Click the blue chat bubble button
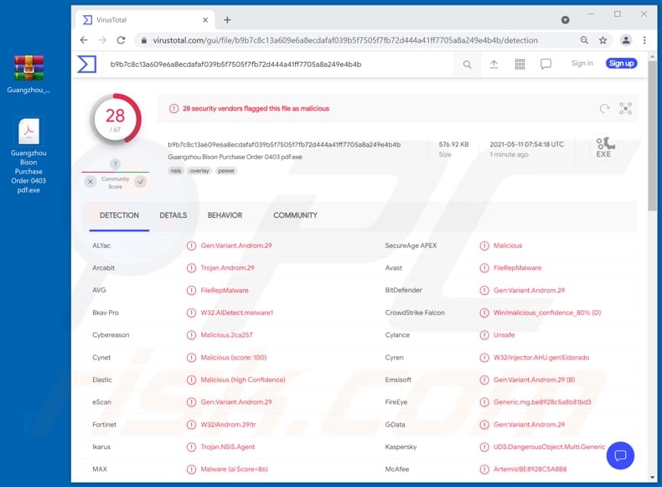This screenshot has width=662, height=487. tap(620, 455)
